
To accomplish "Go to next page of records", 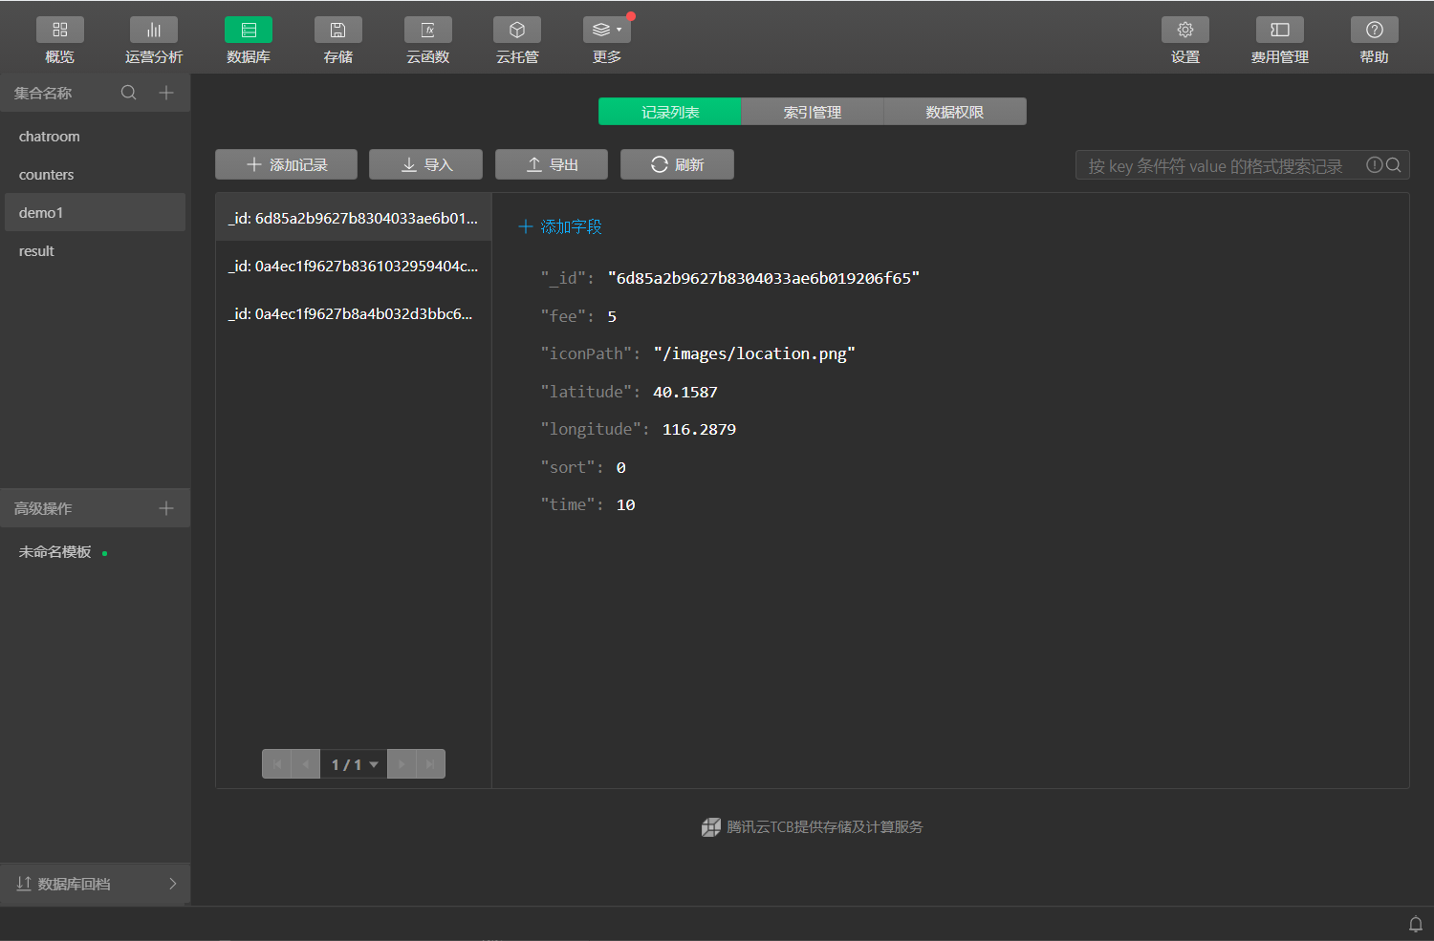I will pos(402,764).
